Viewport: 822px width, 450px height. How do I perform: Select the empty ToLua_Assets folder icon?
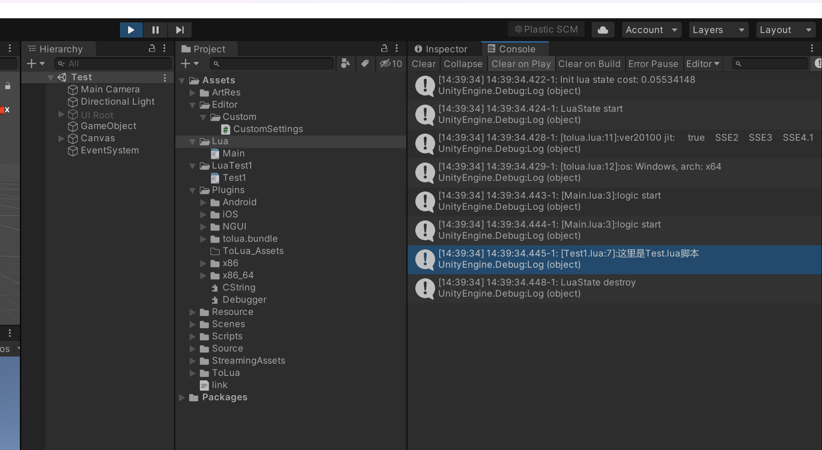click(215, 251)
